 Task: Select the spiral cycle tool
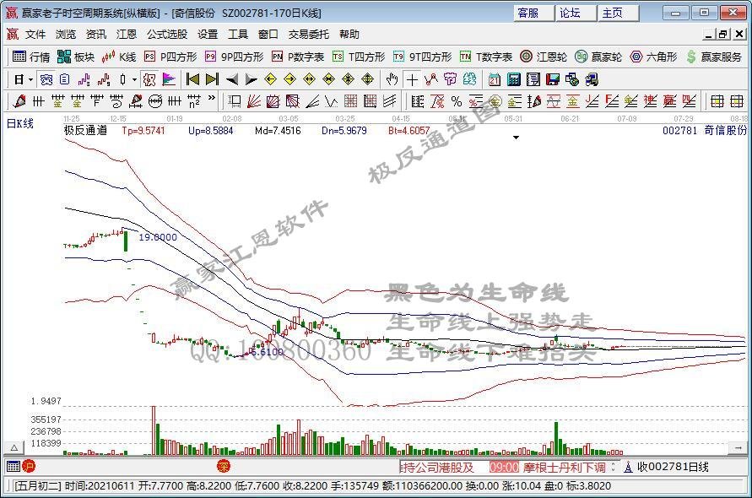coord(116,101)
